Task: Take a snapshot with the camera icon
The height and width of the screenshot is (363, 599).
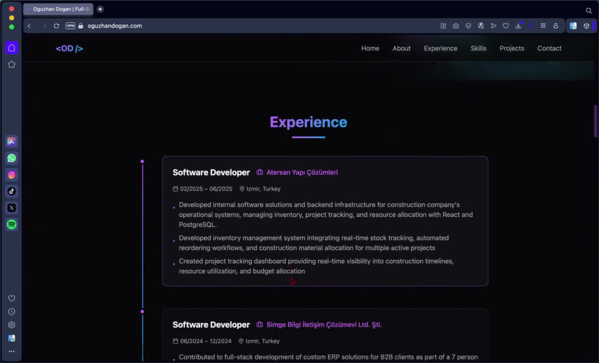Action: (x=456, y=26)
